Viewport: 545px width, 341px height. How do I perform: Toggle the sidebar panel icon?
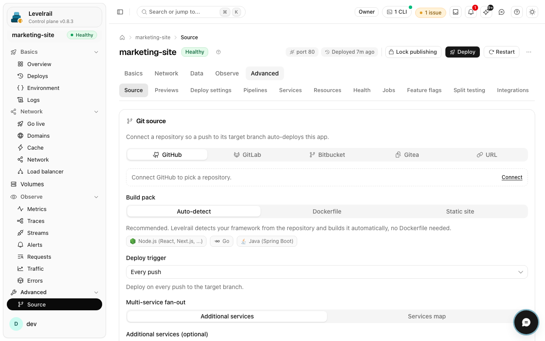(120, 12)
